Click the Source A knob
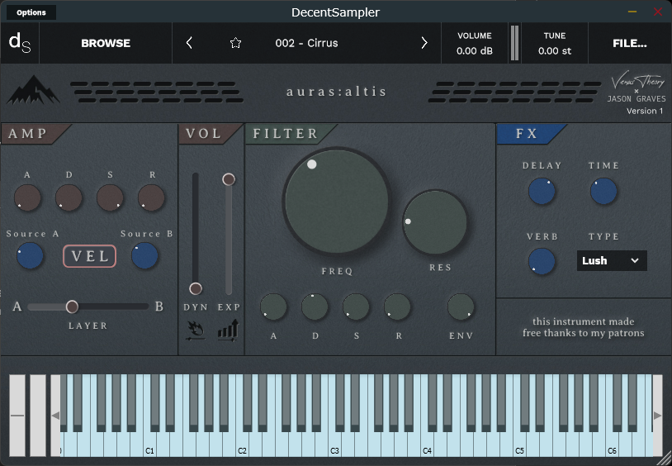Image resolution: width=672 pixels, height=466 pixels. pos(30,256)
